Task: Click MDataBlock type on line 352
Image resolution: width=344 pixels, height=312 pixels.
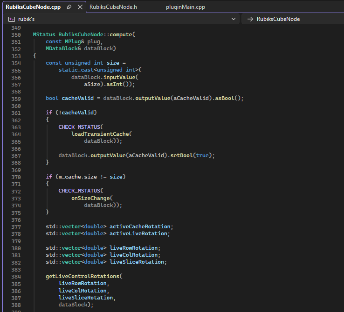Action: pos(62,48)
